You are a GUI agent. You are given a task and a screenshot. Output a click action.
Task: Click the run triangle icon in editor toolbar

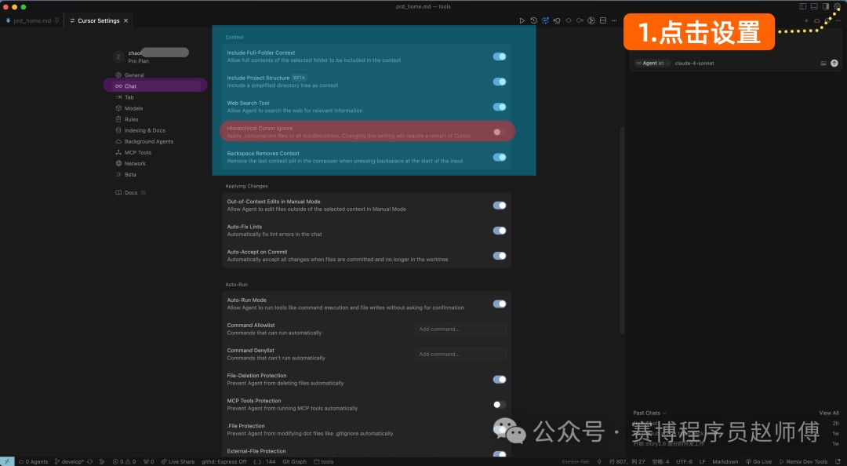[x=522, y=20]
